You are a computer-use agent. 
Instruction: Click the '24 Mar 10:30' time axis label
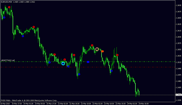(x=144, y=104)
